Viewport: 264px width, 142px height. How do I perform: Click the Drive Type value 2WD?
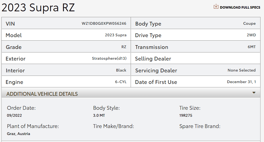point(251,35)
